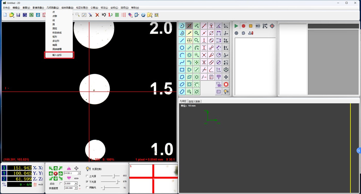Viewport: 361px width, 194px height.
Task: Enable the 同轴光 checkbox
Action: pyautogui.click(x=87, y=188)
